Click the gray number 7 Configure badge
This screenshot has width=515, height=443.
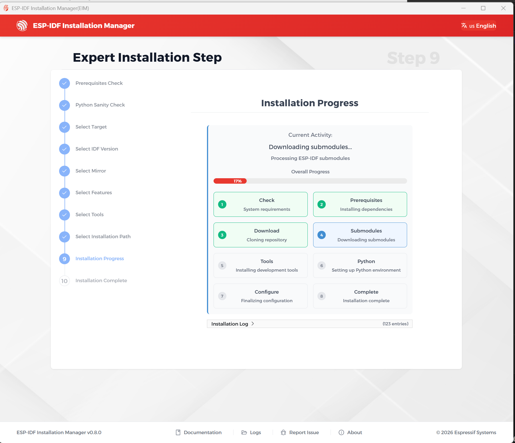point(222,296)
